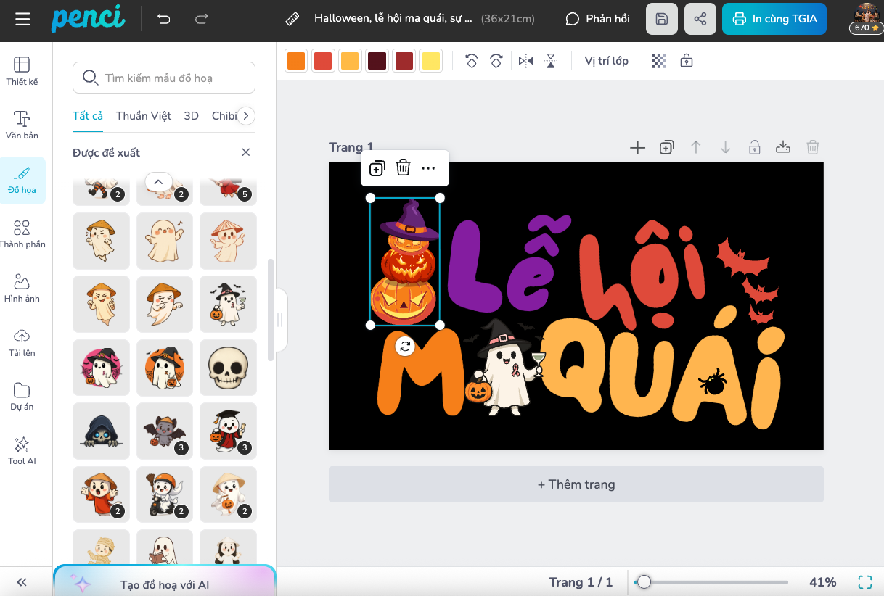Duplicate page Trang 1 icon
The width and height of the screenshot is (884, 596).
pos(666,148)
